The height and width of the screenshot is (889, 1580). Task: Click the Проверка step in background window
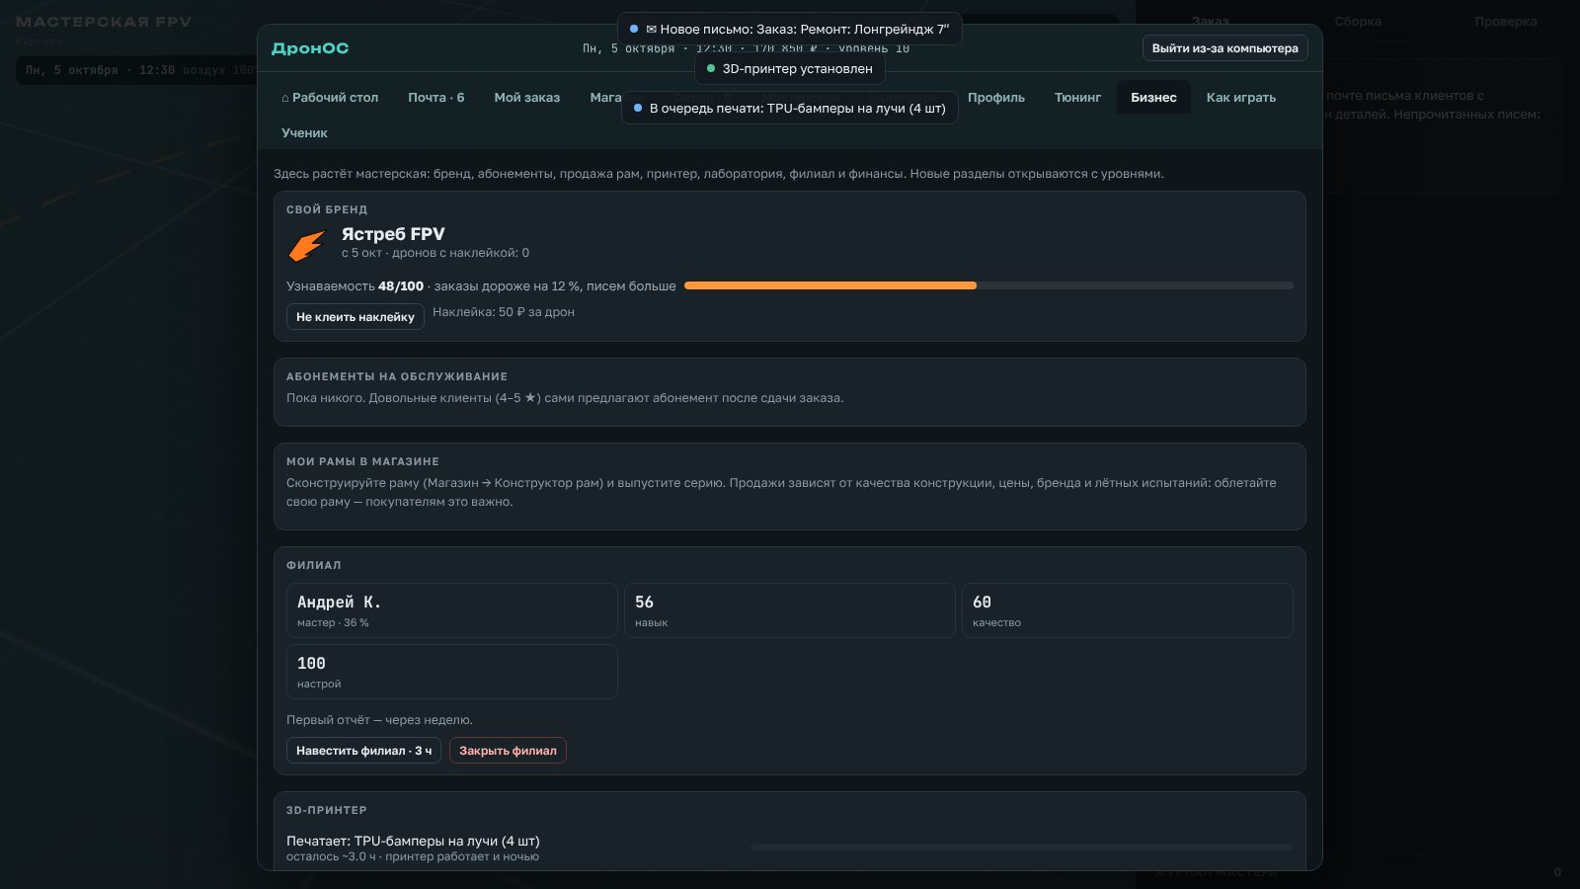coord(1506,22)
